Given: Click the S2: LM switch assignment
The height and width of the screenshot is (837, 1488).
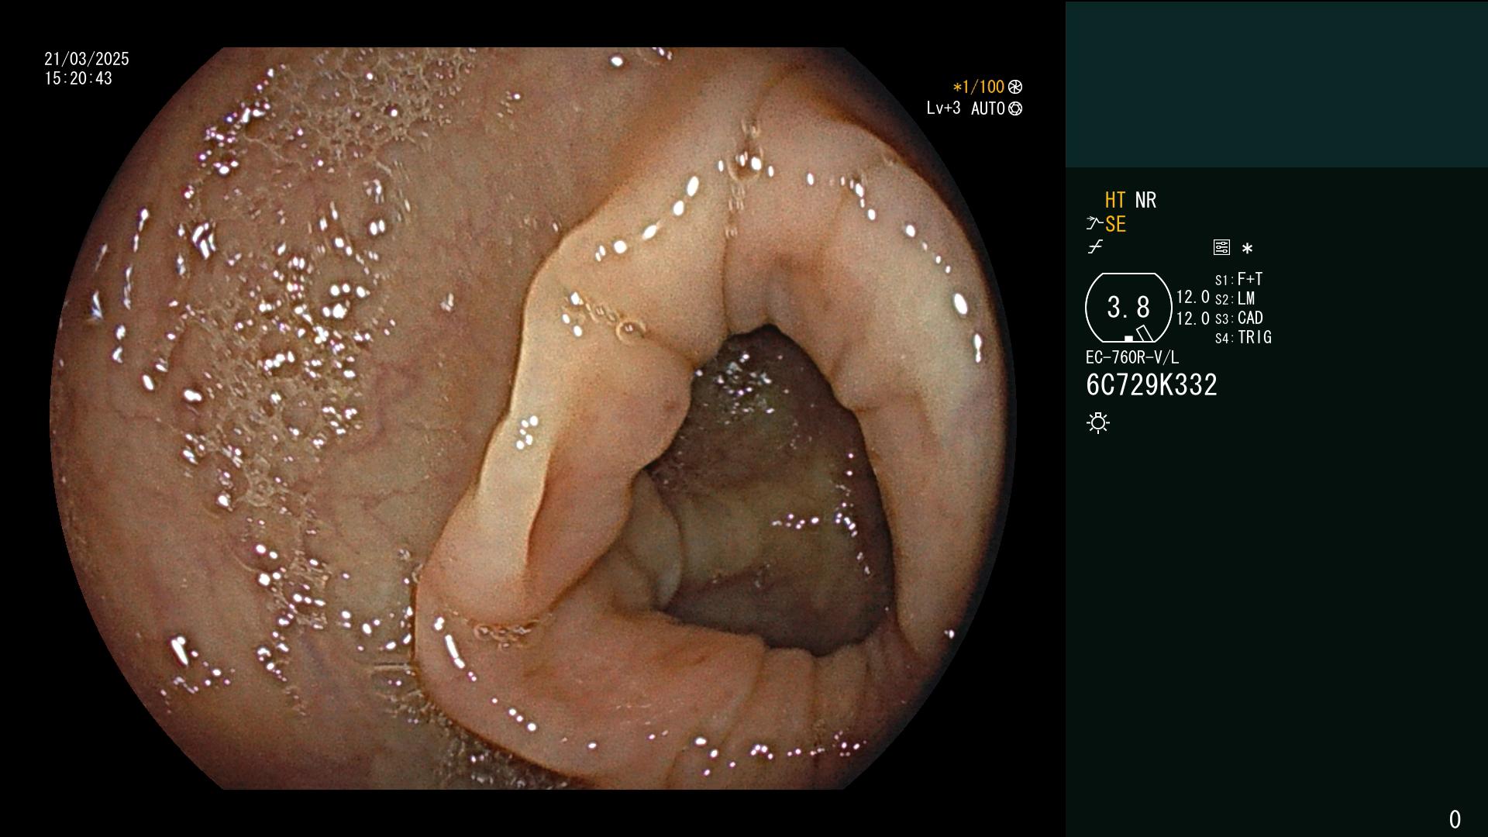Looking at the screenshot, I should pos(1235,298).
